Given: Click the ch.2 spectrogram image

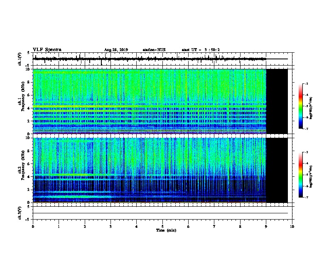Looking at the screenshot, I should (x=150, y=170).
